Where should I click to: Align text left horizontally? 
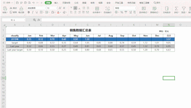(x=71, y=12)
